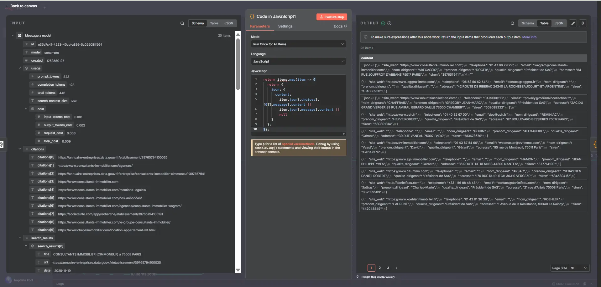Viewport: 601px width, 287px height.
Task: Click the search_results array type icon
Action: pyautogui.click(x=26, y=238)
